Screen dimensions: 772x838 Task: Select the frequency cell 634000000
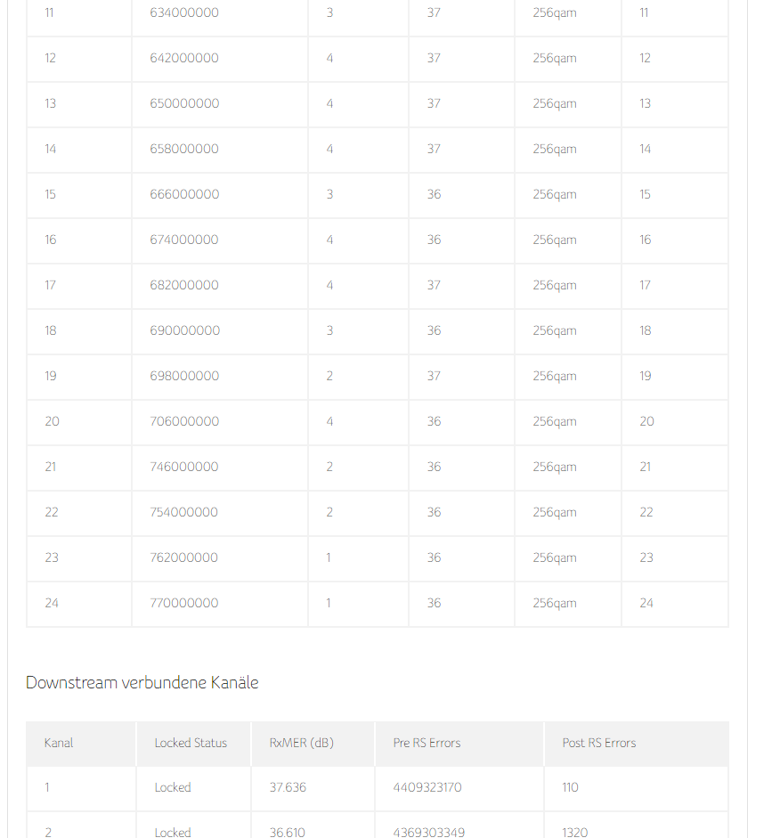tap(184, 13)
